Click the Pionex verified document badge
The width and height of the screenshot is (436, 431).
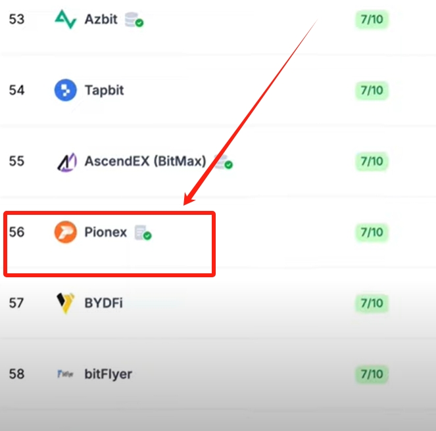tap(143, 233)
